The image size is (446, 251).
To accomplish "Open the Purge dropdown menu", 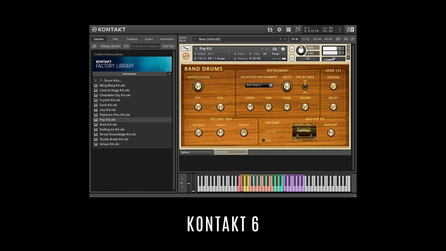I will point(278,54).
